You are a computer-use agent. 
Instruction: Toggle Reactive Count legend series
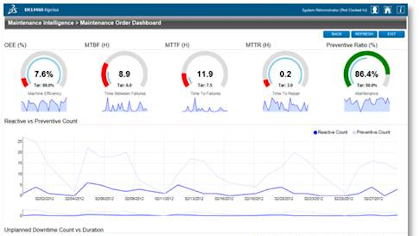pyautogui.click(x=330, y=132)
